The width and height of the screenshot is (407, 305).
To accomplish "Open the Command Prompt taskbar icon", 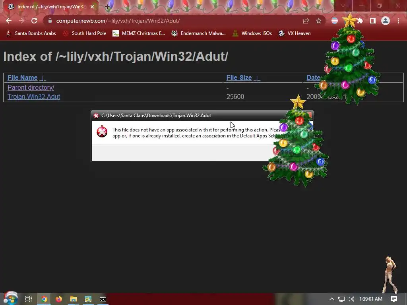I will click(x=103, y=299).
